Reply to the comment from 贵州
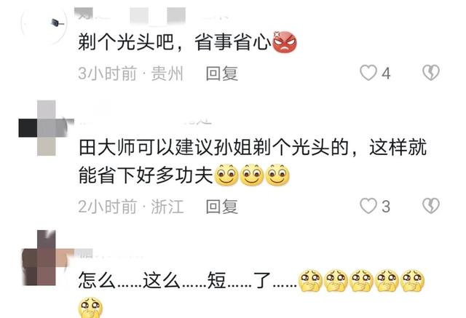 click(222, 73)
